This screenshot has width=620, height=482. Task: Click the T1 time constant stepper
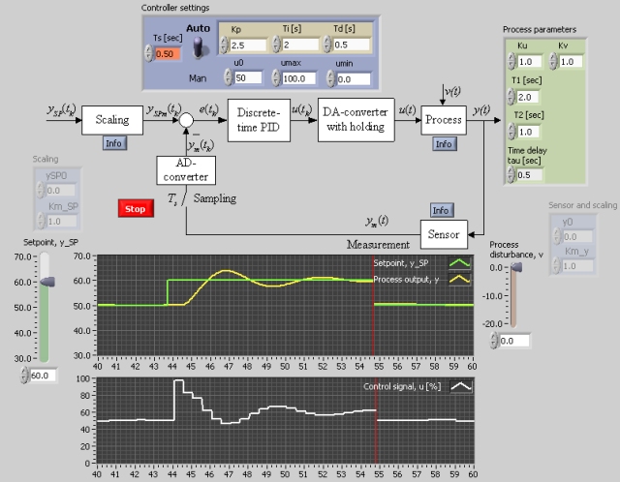(508, 97)
